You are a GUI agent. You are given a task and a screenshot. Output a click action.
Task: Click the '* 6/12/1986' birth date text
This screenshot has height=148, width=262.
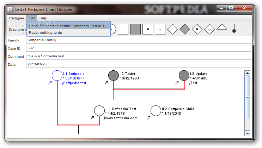(129, 78)
